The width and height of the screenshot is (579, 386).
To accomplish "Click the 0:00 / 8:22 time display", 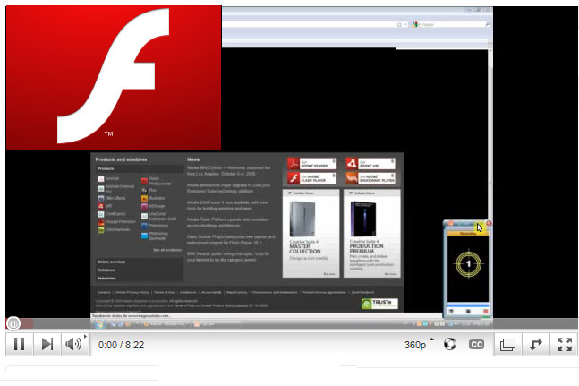I will (121, 345).
